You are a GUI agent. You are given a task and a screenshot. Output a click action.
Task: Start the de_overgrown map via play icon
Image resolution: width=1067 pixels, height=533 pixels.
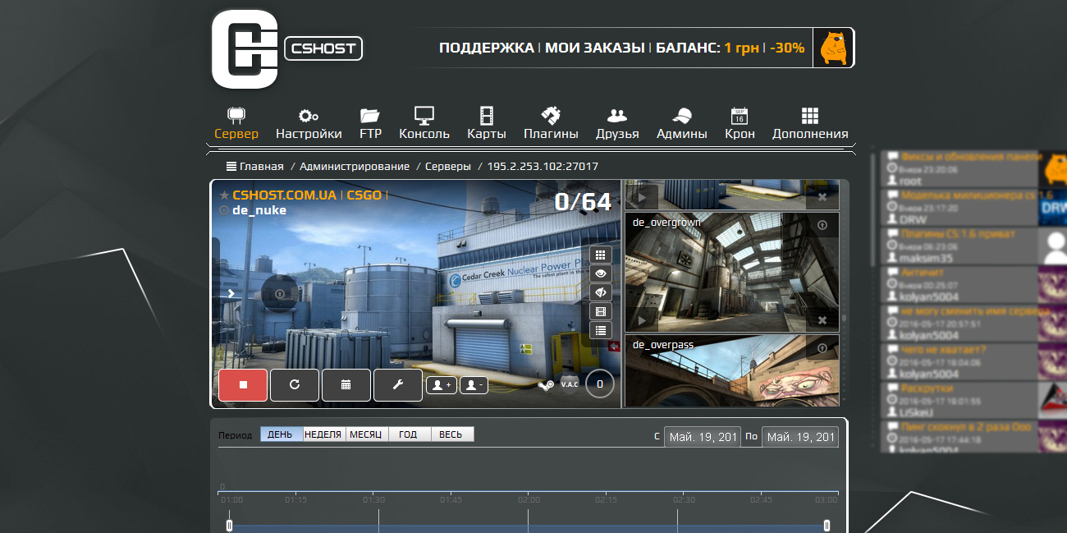(643, 319)
